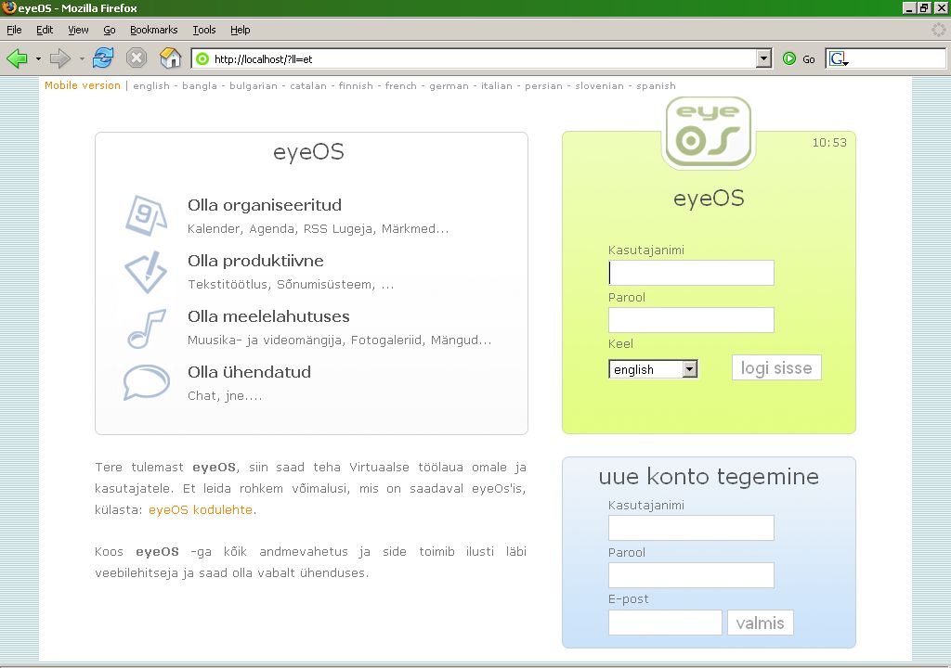Screen dimensions: 951x668
Task: Click the Mobile version link
Action: tap(83, 85)
